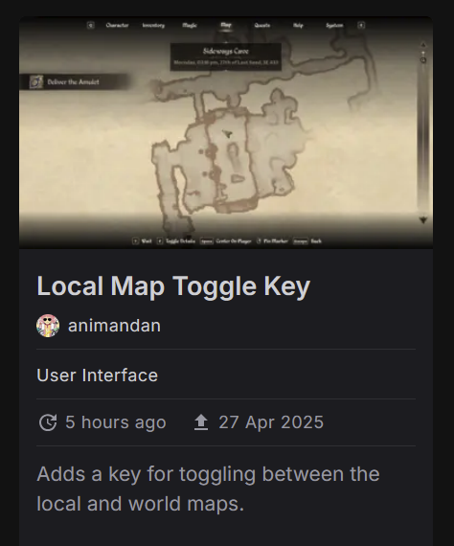The height and width of the screenshot is (546, 454).
Task: Click the left key icon before Character
Action: [x=91, y=25]
